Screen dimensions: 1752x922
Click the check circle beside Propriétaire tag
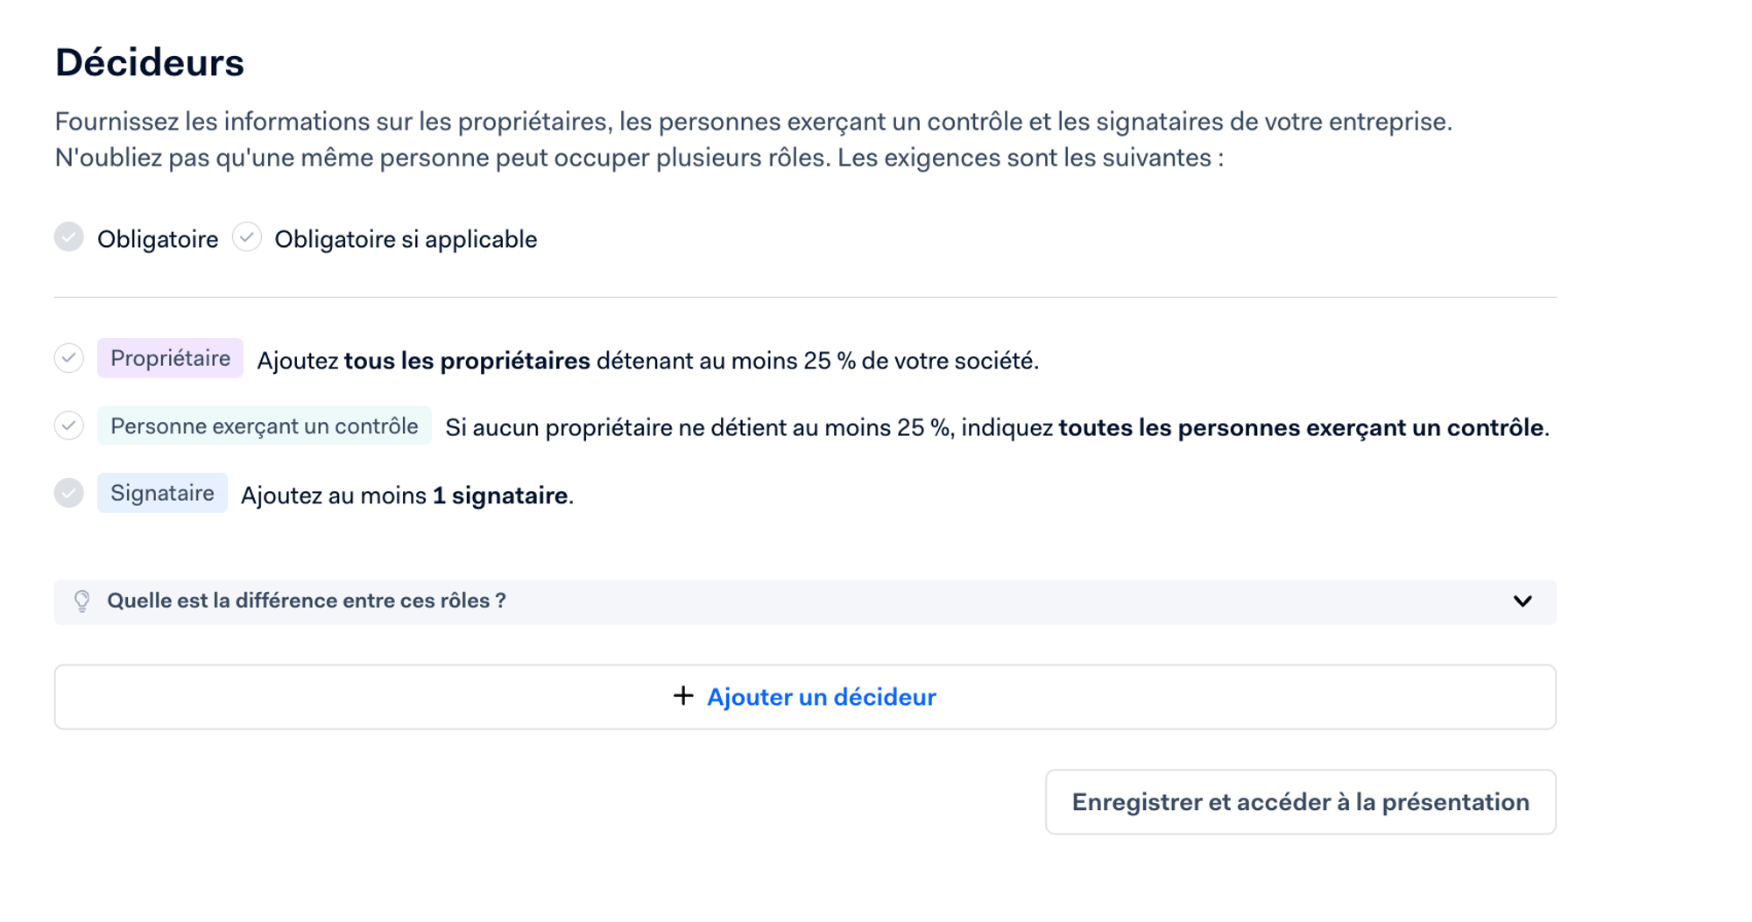coord(69,358)
